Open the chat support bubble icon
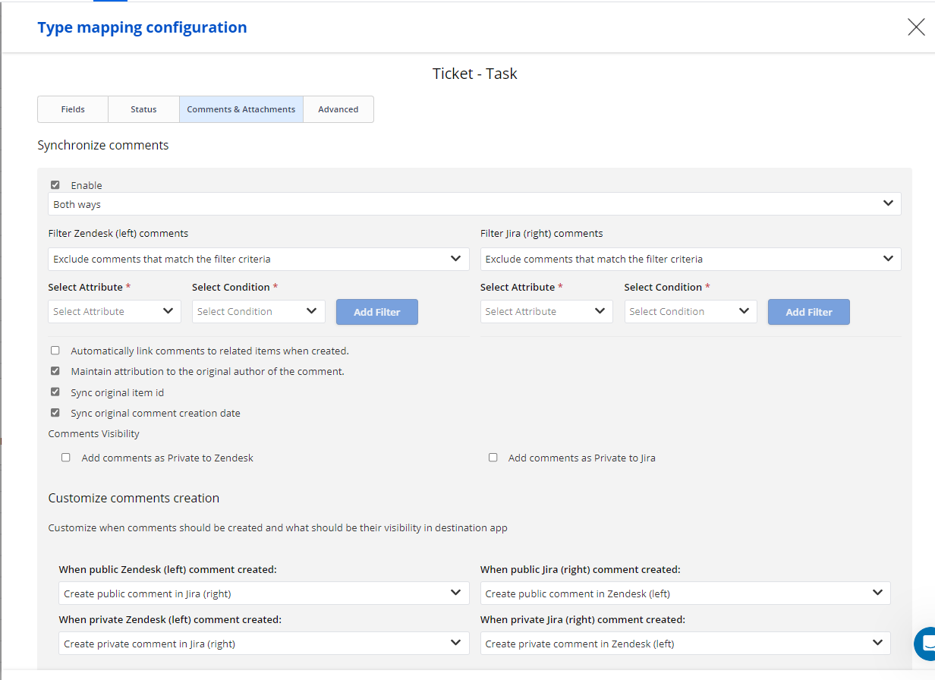Image resolution: width=935 pixels, height=680 pixels. tap(925, 644)
